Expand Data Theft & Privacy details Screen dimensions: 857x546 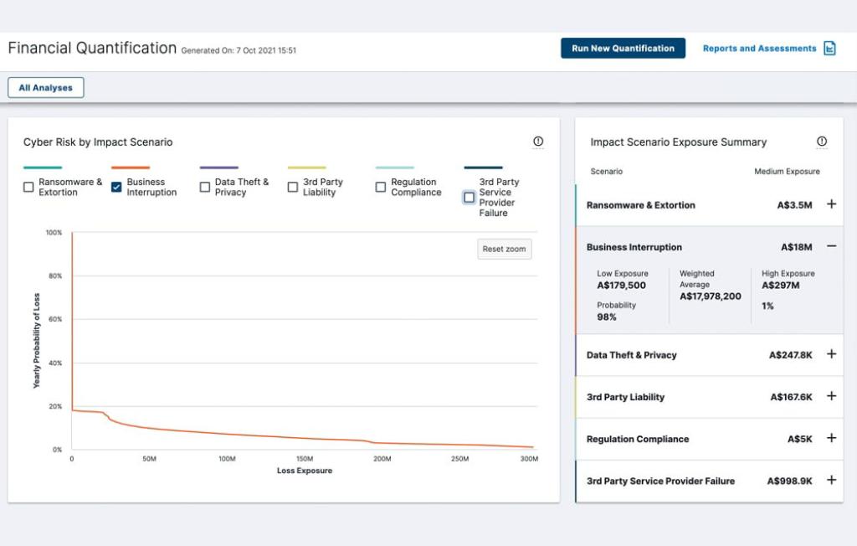click(831, 354)
